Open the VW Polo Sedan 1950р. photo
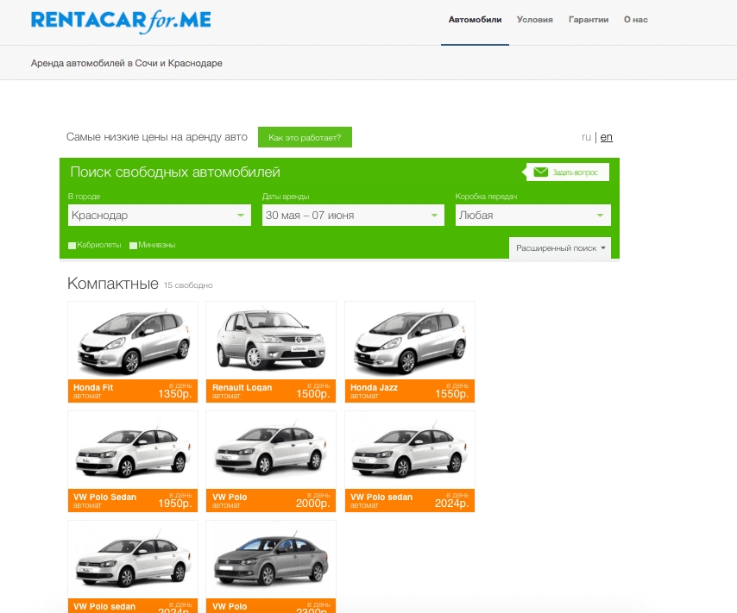This screenshot has height=613, width=737. tap(133, 450)
